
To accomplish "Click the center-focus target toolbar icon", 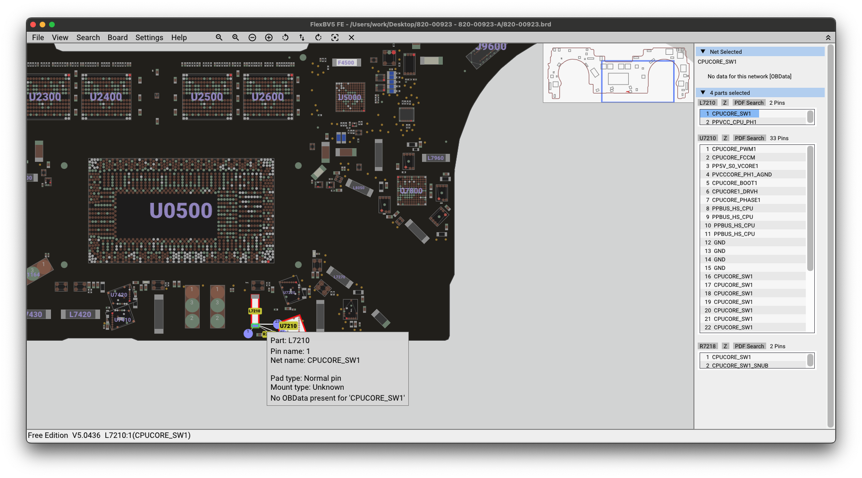I will coord(335,37).
